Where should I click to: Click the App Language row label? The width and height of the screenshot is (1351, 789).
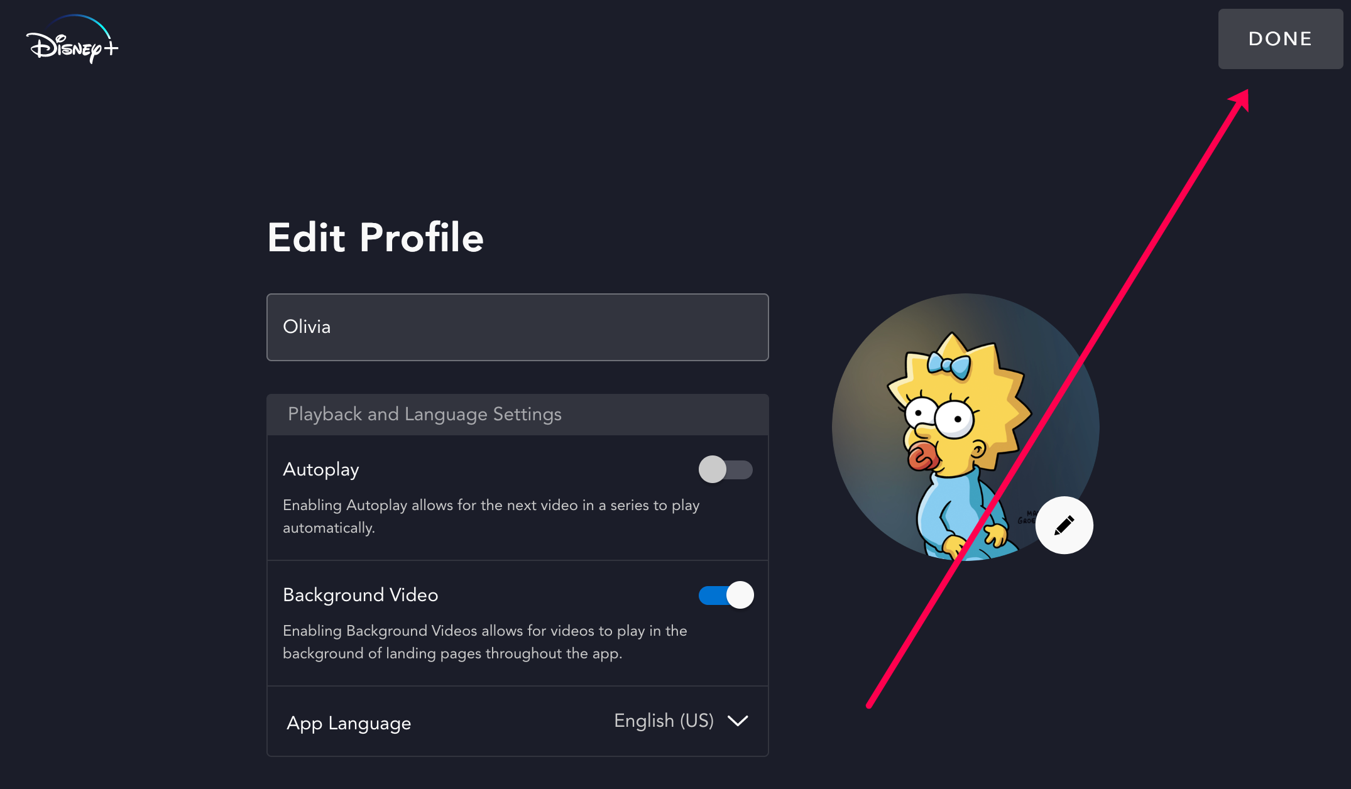(x=349, y=723)
